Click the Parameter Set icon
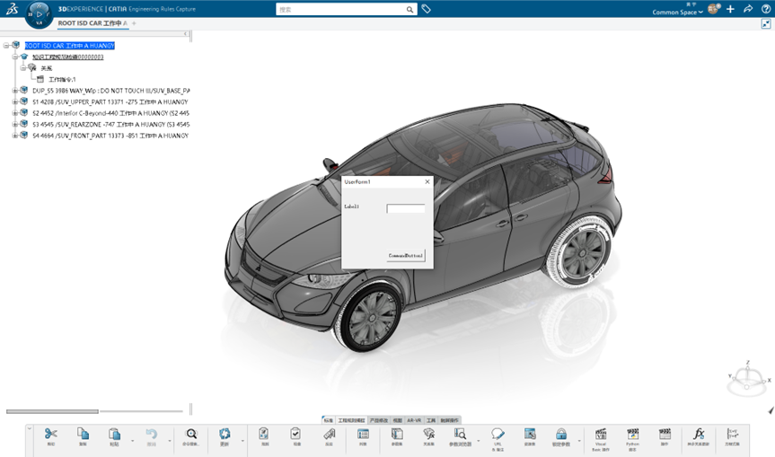The image size is (775, 457). (x=397, y=434)
